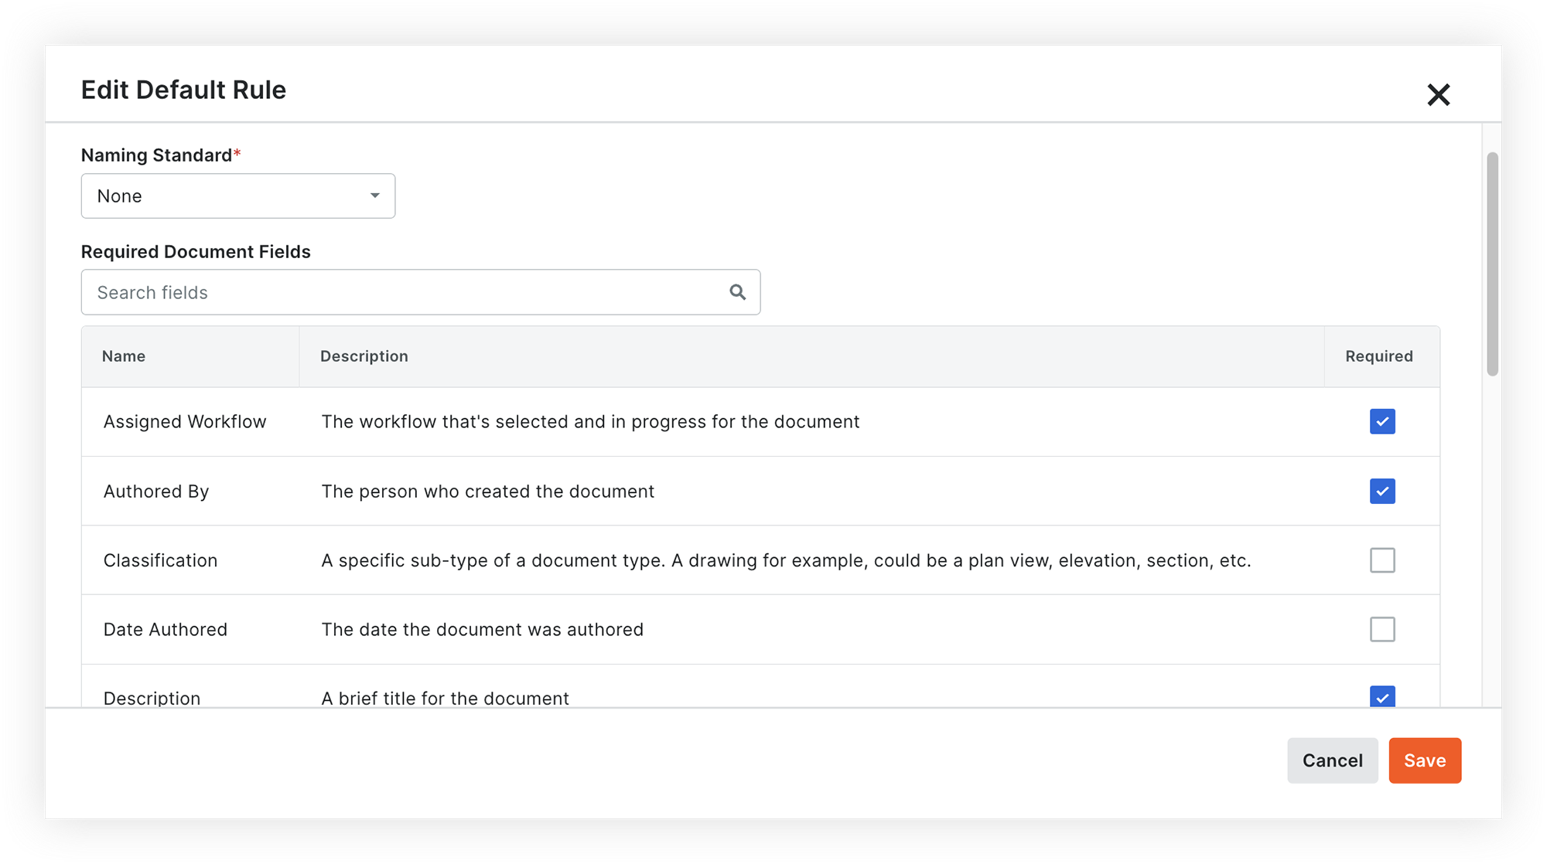Click the search magnifier icon
This screenshot has height=864, width=1547.
click(x=737, y=292)
